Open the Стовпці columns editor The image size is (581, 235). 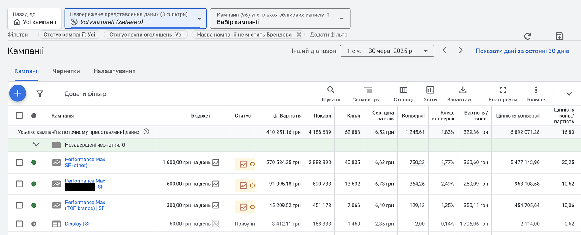point(403,93)
